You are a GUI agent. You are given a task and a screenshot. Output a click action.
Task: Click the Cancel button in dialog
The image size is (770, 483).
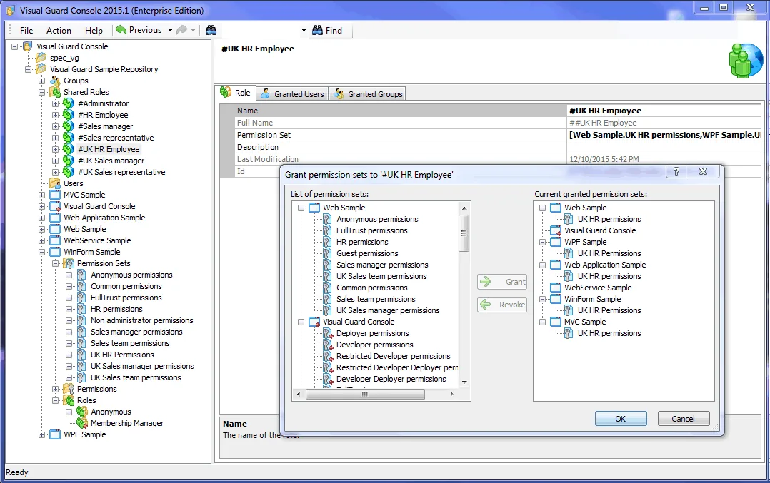pos(683,419)
